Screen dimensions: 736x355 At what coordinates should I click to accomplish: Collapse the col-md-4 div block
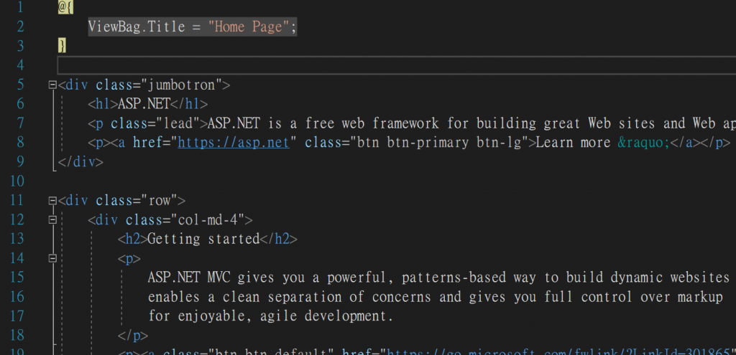point(52,219)
